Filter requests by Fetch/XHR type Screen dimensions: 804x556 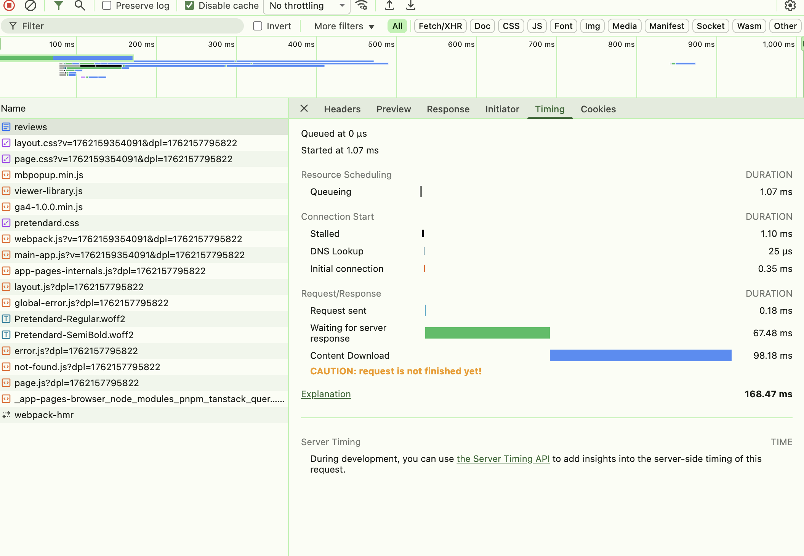click(440, 26)
